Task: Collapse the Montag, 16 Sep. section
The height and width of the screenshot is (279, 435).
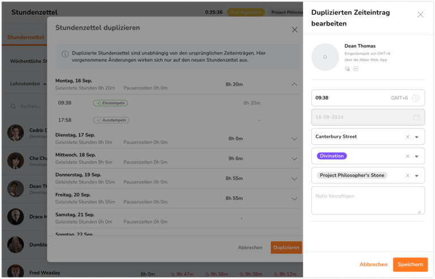Action: (x=295, y=84)
